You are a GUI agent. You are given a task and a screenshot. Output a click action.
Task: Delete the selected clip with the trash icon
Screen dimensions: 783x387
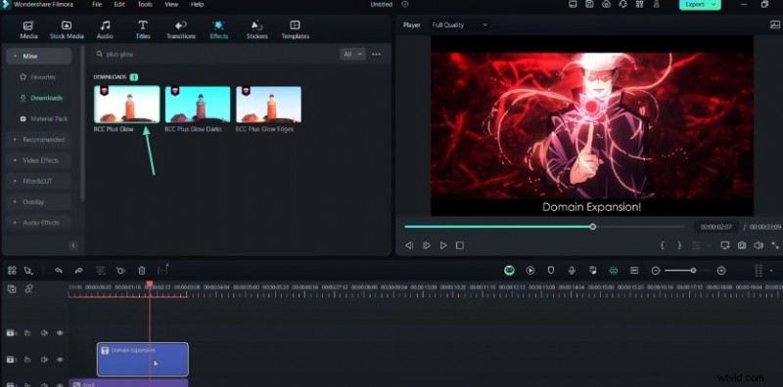click(x=142, y=271)
